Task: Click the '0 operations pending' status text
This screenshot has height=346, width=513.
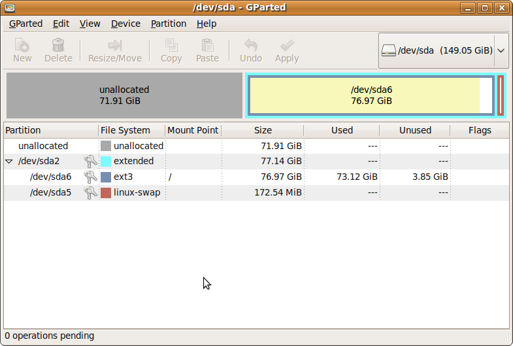Action: pyautogui.click(x=50, y=336)
